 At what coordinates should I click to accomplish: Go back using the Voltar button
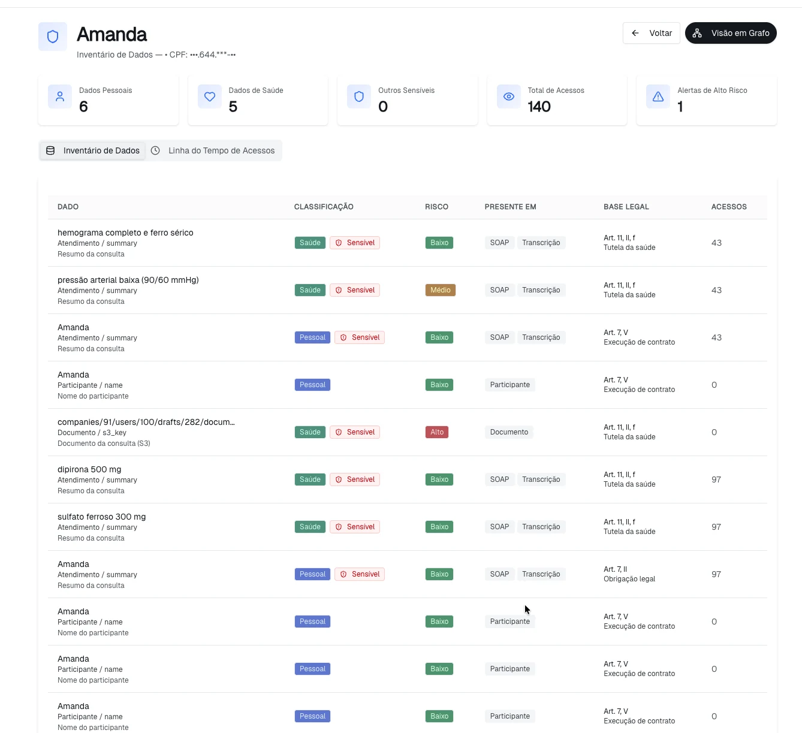652,33
